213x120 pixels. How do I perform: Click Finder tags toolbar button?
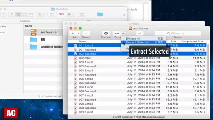[x=82, y=14]
